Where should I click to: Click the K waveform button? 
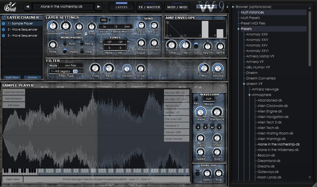(205, 127)
